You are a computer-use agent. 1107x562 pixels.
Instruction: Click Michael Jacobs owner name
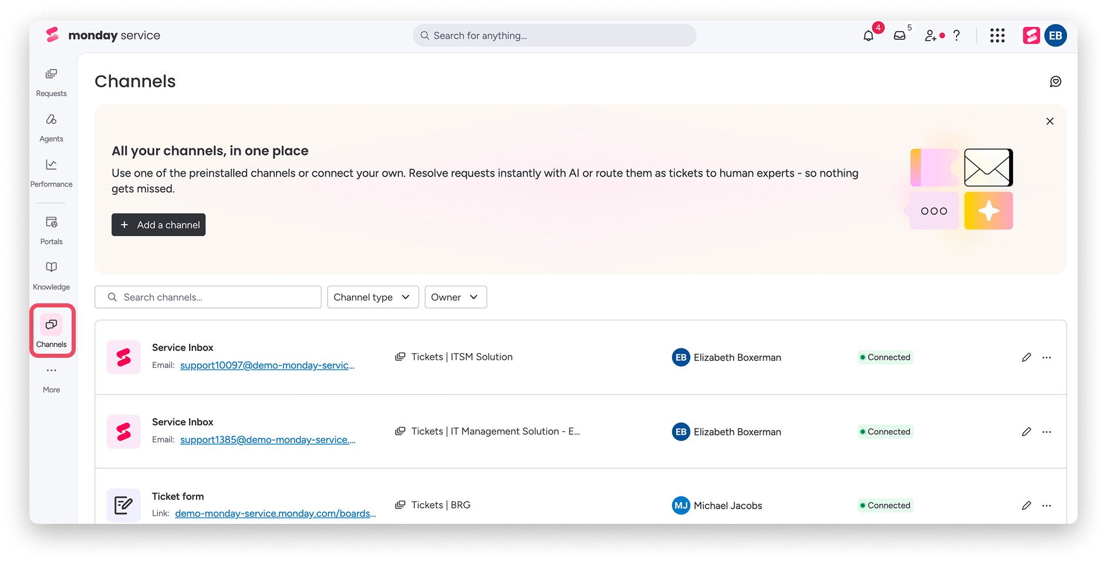click(728, 506)
